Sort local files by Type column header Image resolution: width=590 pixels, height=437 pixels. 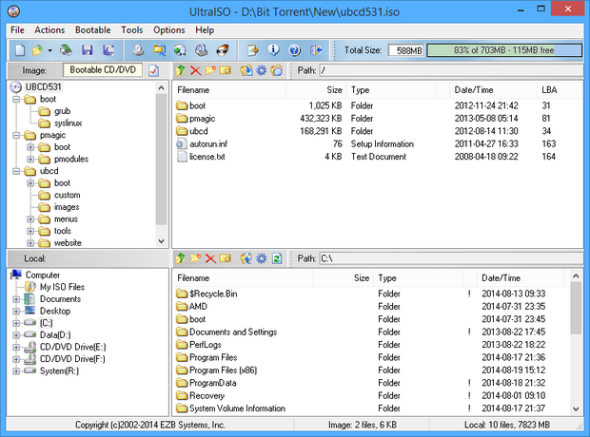[418, 278]
